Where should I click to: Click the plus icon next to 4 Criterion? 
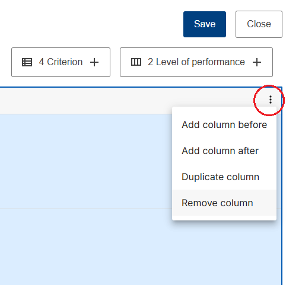(x=94, y=62)
